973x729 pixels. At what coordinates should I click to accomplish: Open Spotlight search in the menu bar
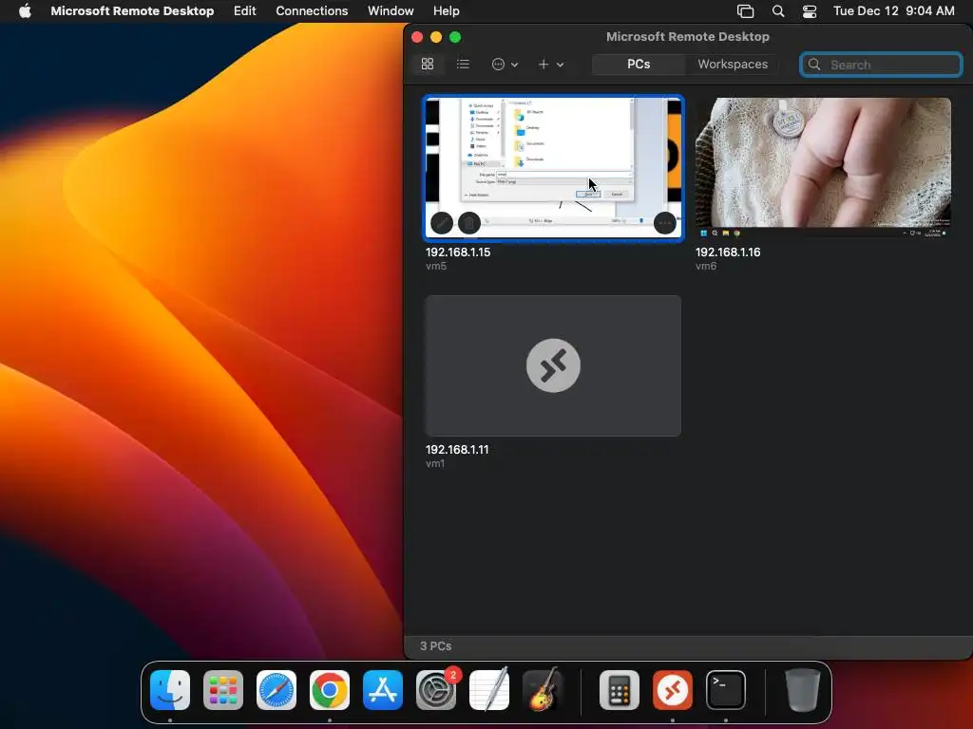point(778,11)
